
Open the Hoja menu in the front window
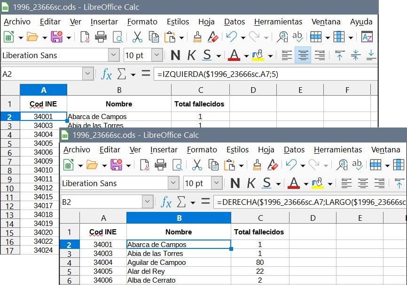pyautogui.click(x=266, y=150)
